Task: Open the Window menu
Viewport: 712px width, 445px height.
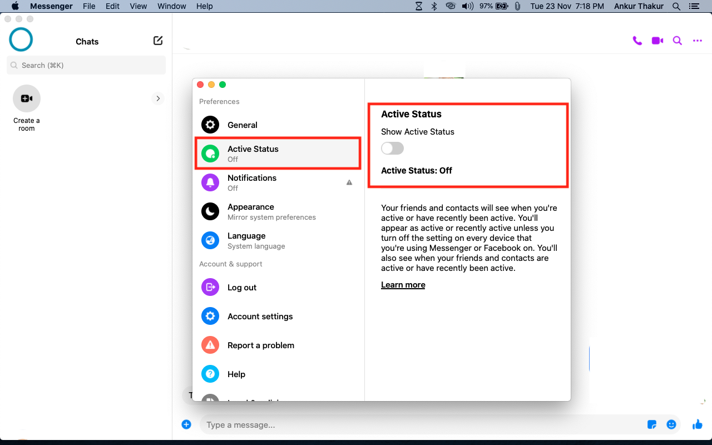Action: click(x=172, y=6)
